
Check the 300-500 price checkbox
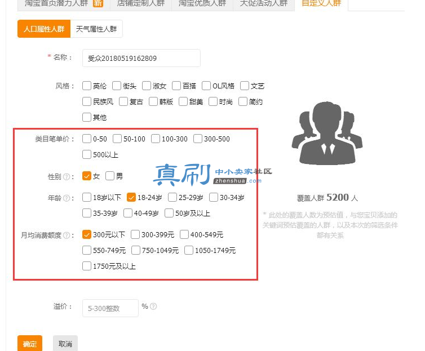pos(198,139)
